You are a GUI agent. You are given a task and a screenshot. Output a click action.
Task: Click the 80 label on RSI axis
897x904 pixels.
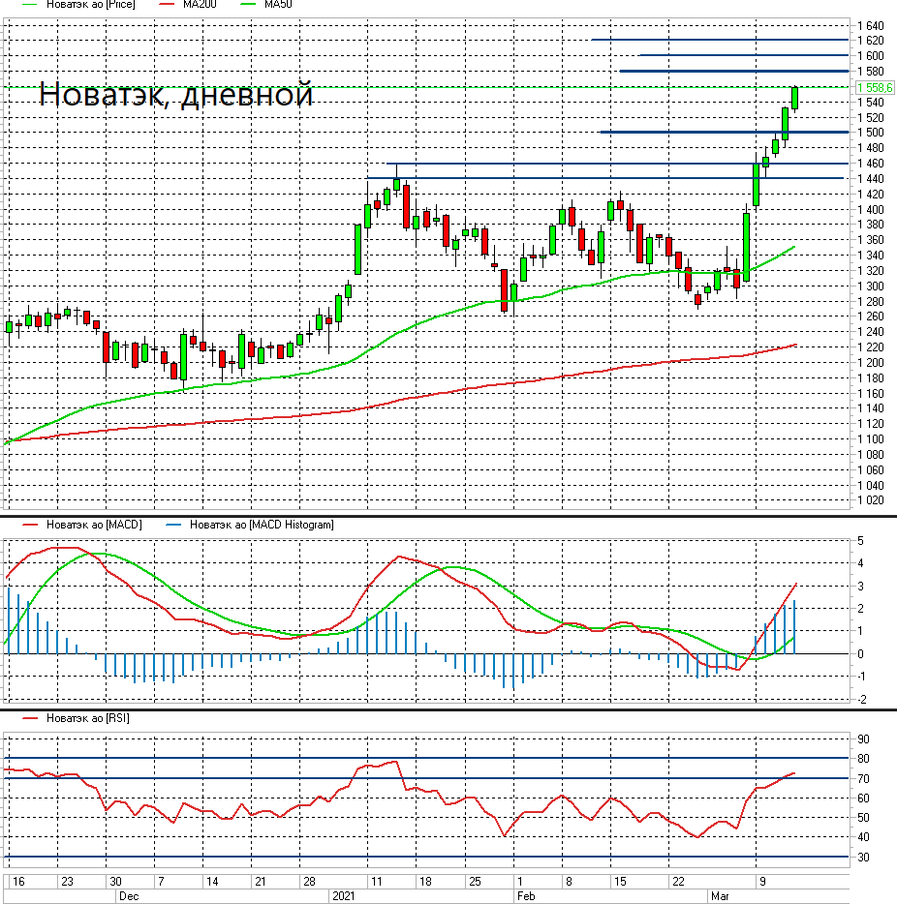pos(863,759)
